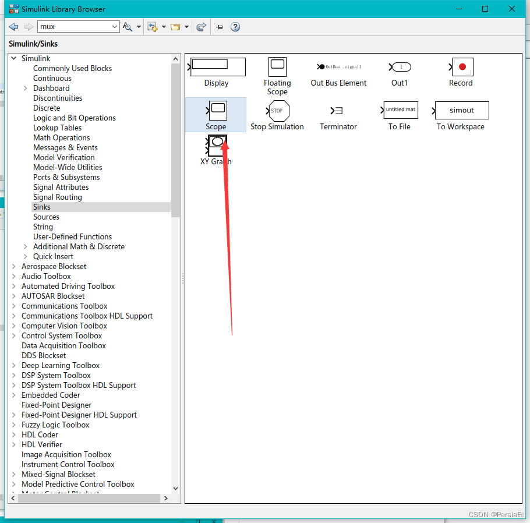Open the Sources library
This screenshot has height=523, width=530.
click(47, 217)
